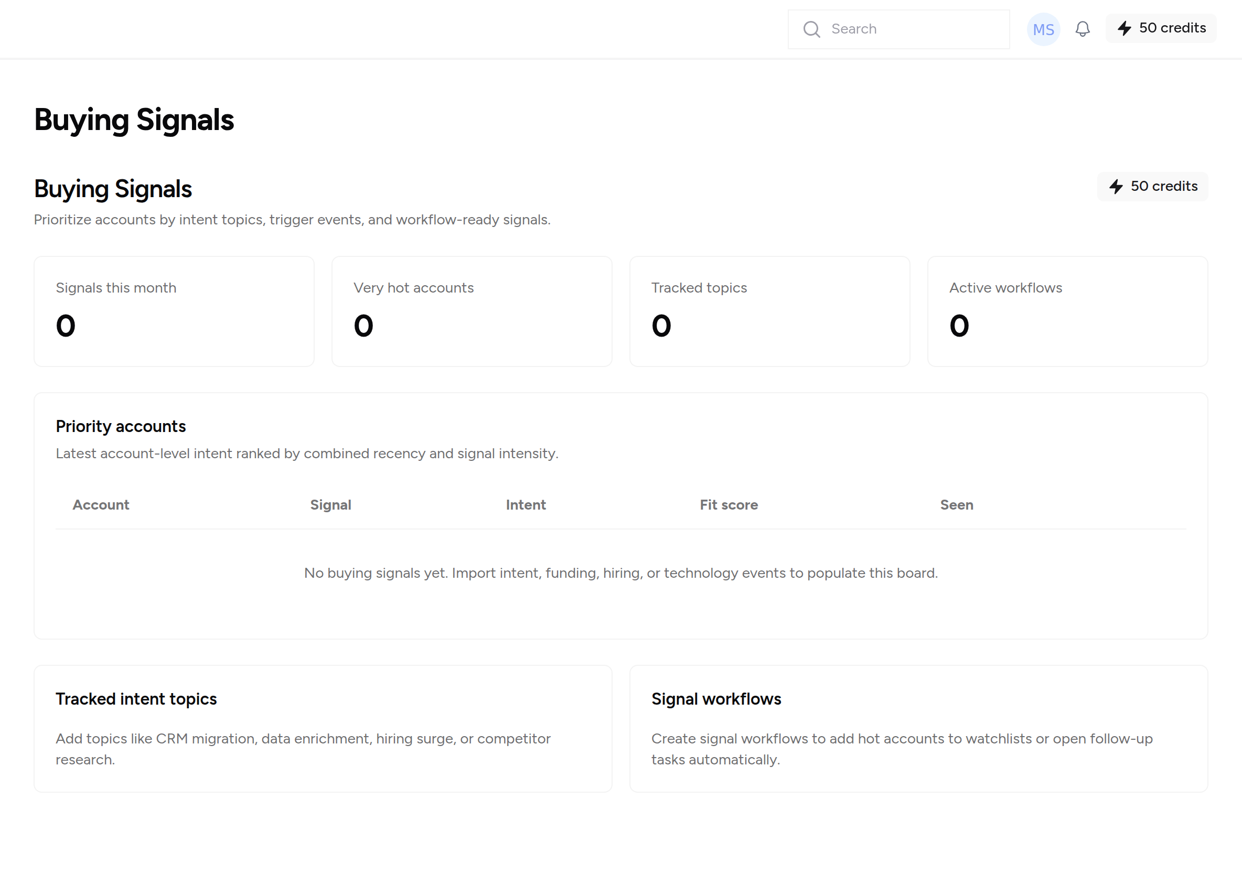Click 'Create signal workflows to add' text
The height and width of the screenshot is (885, 1242).
pyautogui.click(x=902, y=749)
